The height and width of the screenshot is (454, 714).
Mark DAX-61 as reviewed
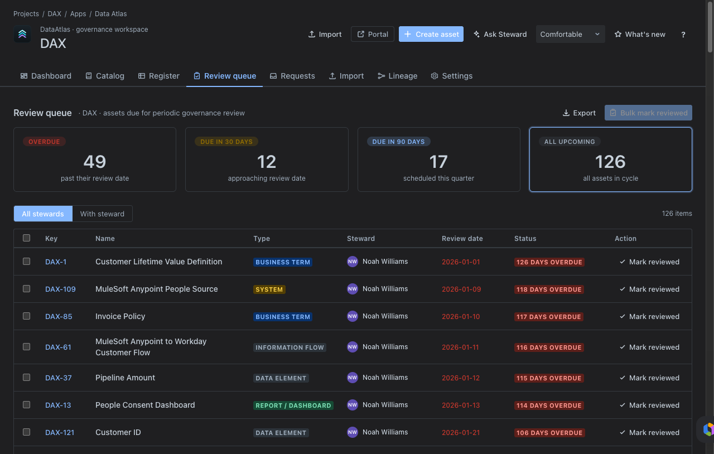[649, 347]
